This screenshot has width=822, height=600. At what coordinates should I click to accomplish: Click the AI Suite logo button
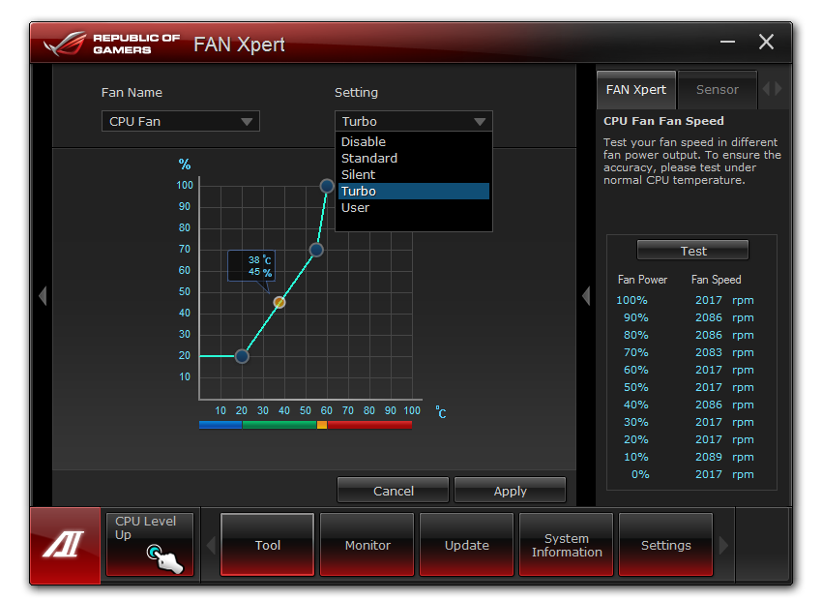(65, 545)
